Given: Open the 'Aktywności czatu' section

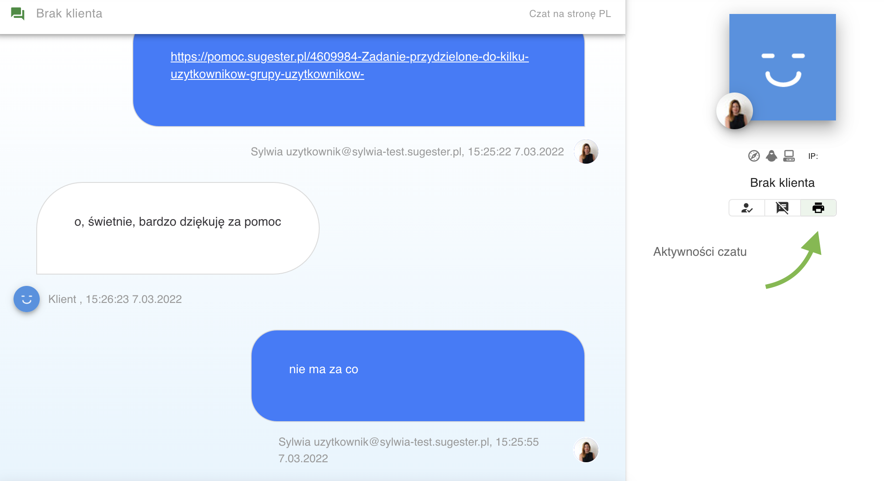Looking at the screenshot, I should (x=700, y=252).
